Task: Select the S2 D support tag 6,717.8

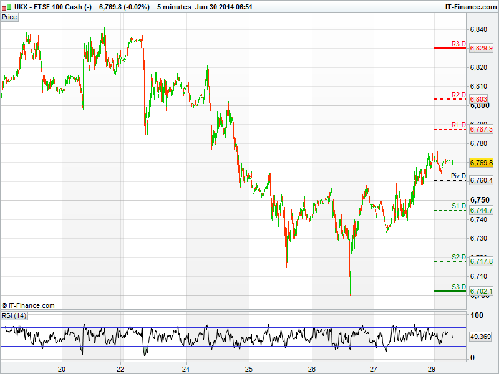Action: (x=481, y=261)
